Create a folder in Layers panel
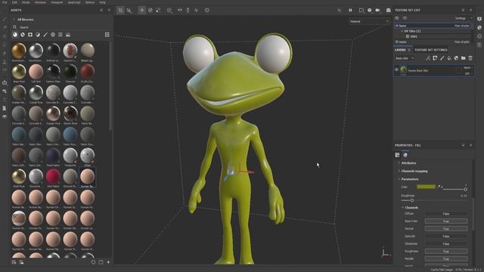 click(464, 58)
